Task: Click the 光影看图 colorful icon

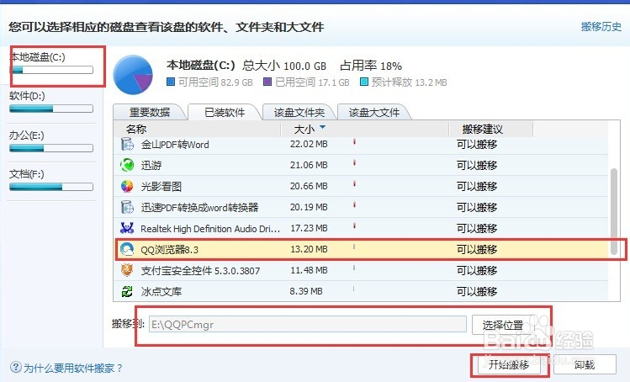Action: (x=127, y=186)
